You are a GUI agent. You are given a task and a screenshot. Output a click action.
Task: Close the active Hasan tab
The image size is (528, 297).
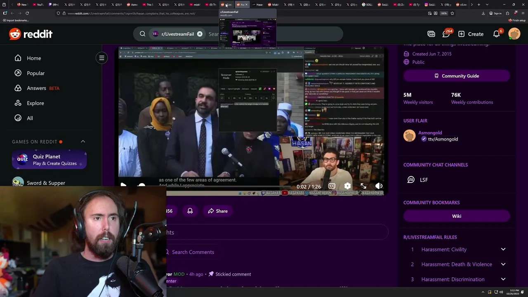click(246, 5)
